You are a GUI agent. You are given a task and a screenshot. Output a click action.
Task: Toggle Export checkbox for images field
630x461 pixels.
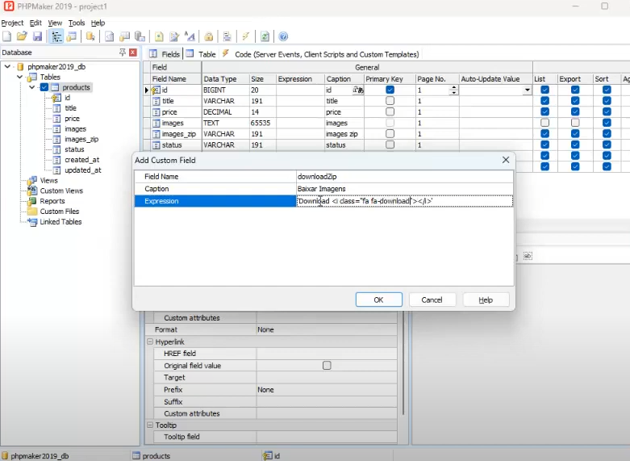(x=575, y=122)
